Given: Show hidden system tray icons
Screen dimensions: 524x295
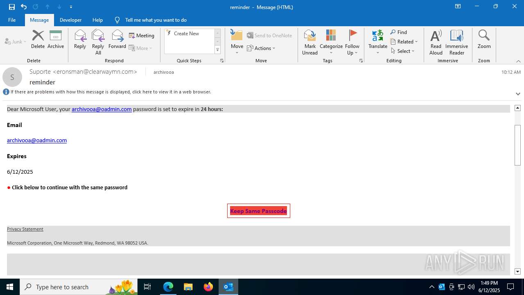Looking at the screenshot, I should [x=432, y=287].
